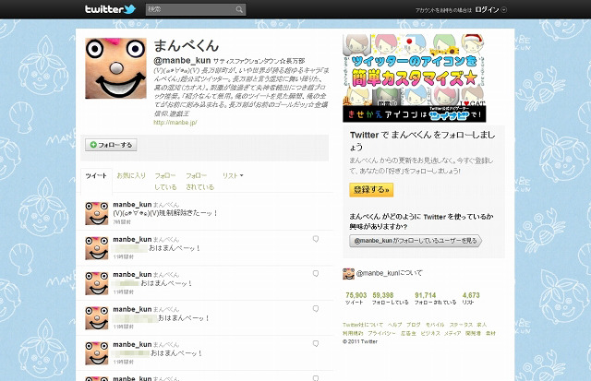The width and height of the screenshot is (591, 381).
Task: Click the 4,673 リスト count
Action: pos(471,298)
